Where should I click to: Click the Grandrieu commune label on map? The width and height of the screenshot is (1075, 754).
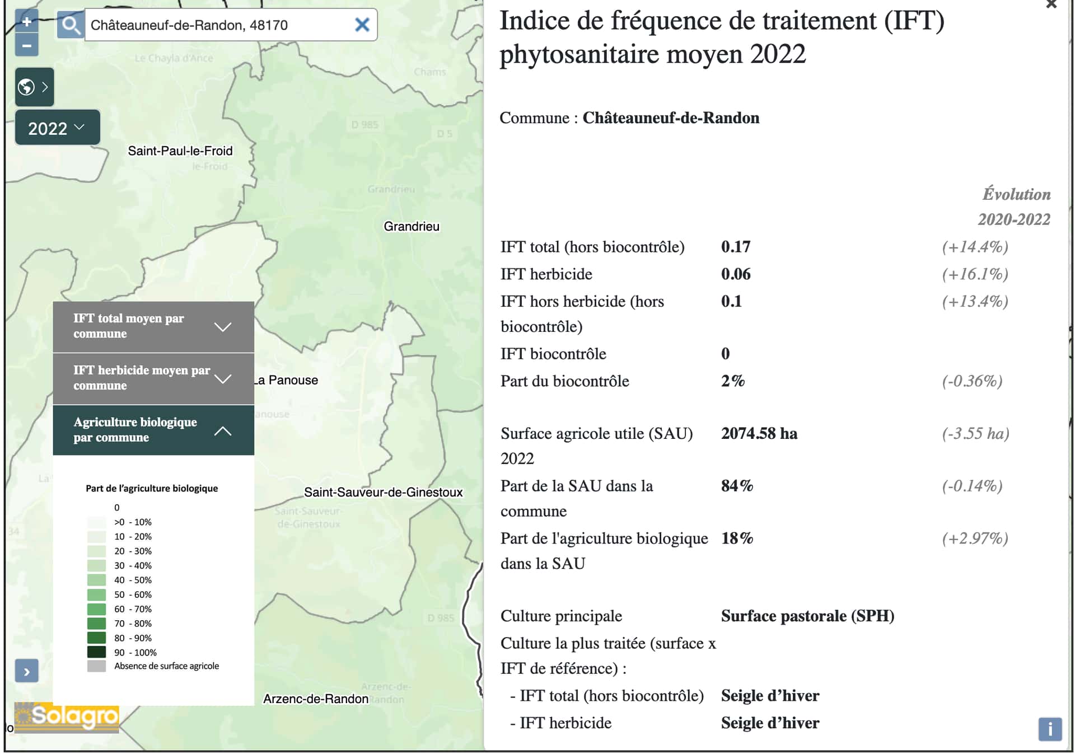tap(412, 226)
